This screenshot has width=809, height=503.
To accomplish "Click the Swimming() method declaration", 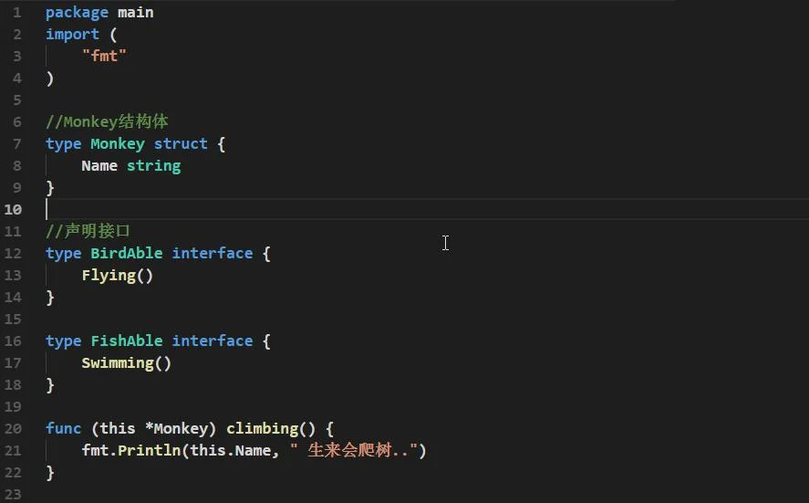I will tap(127, 363).
